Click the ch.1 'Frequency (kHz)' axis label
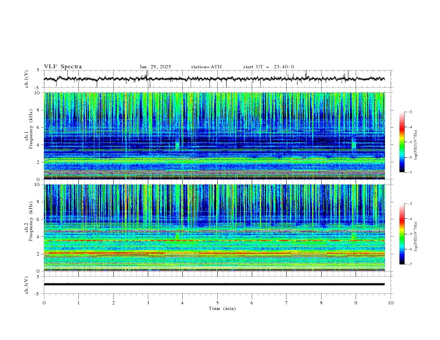This screenshot has height=340, width=440. click(31, 129)
